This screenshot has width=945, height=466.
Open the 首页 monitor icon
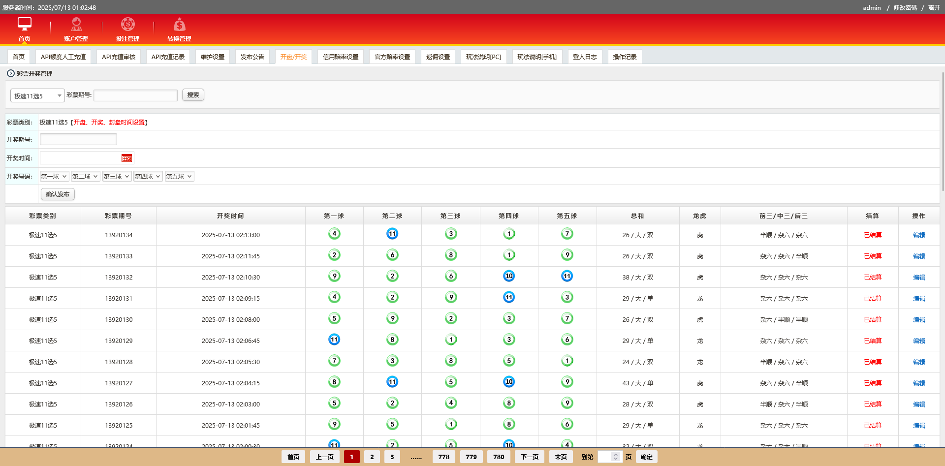(x=24, y=24)
